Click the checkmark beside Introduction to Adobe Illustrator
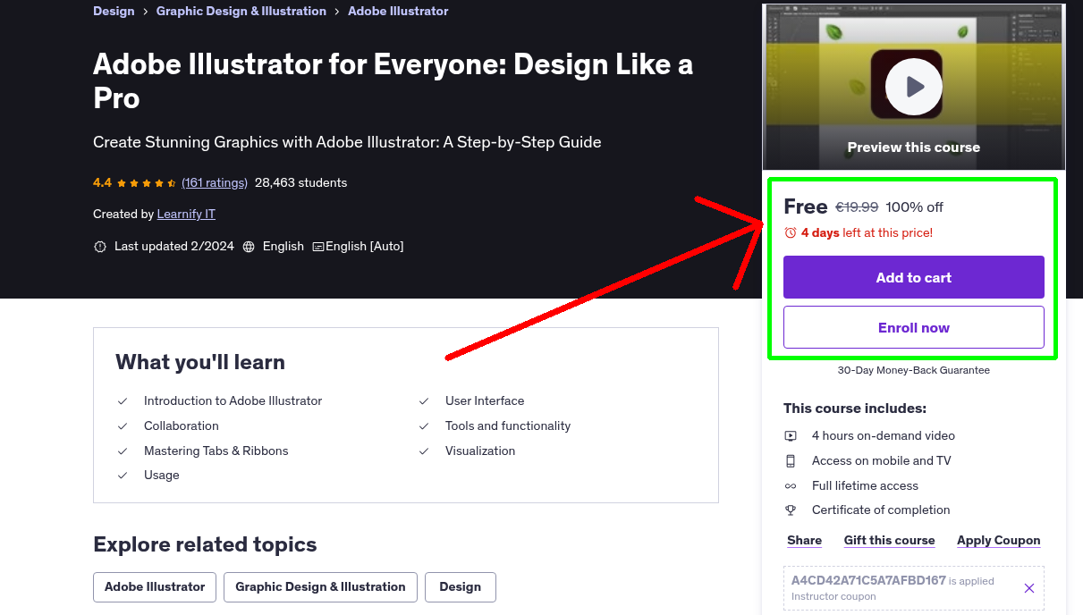This screenshot has width=1083, height=615. tap(123, 401)
